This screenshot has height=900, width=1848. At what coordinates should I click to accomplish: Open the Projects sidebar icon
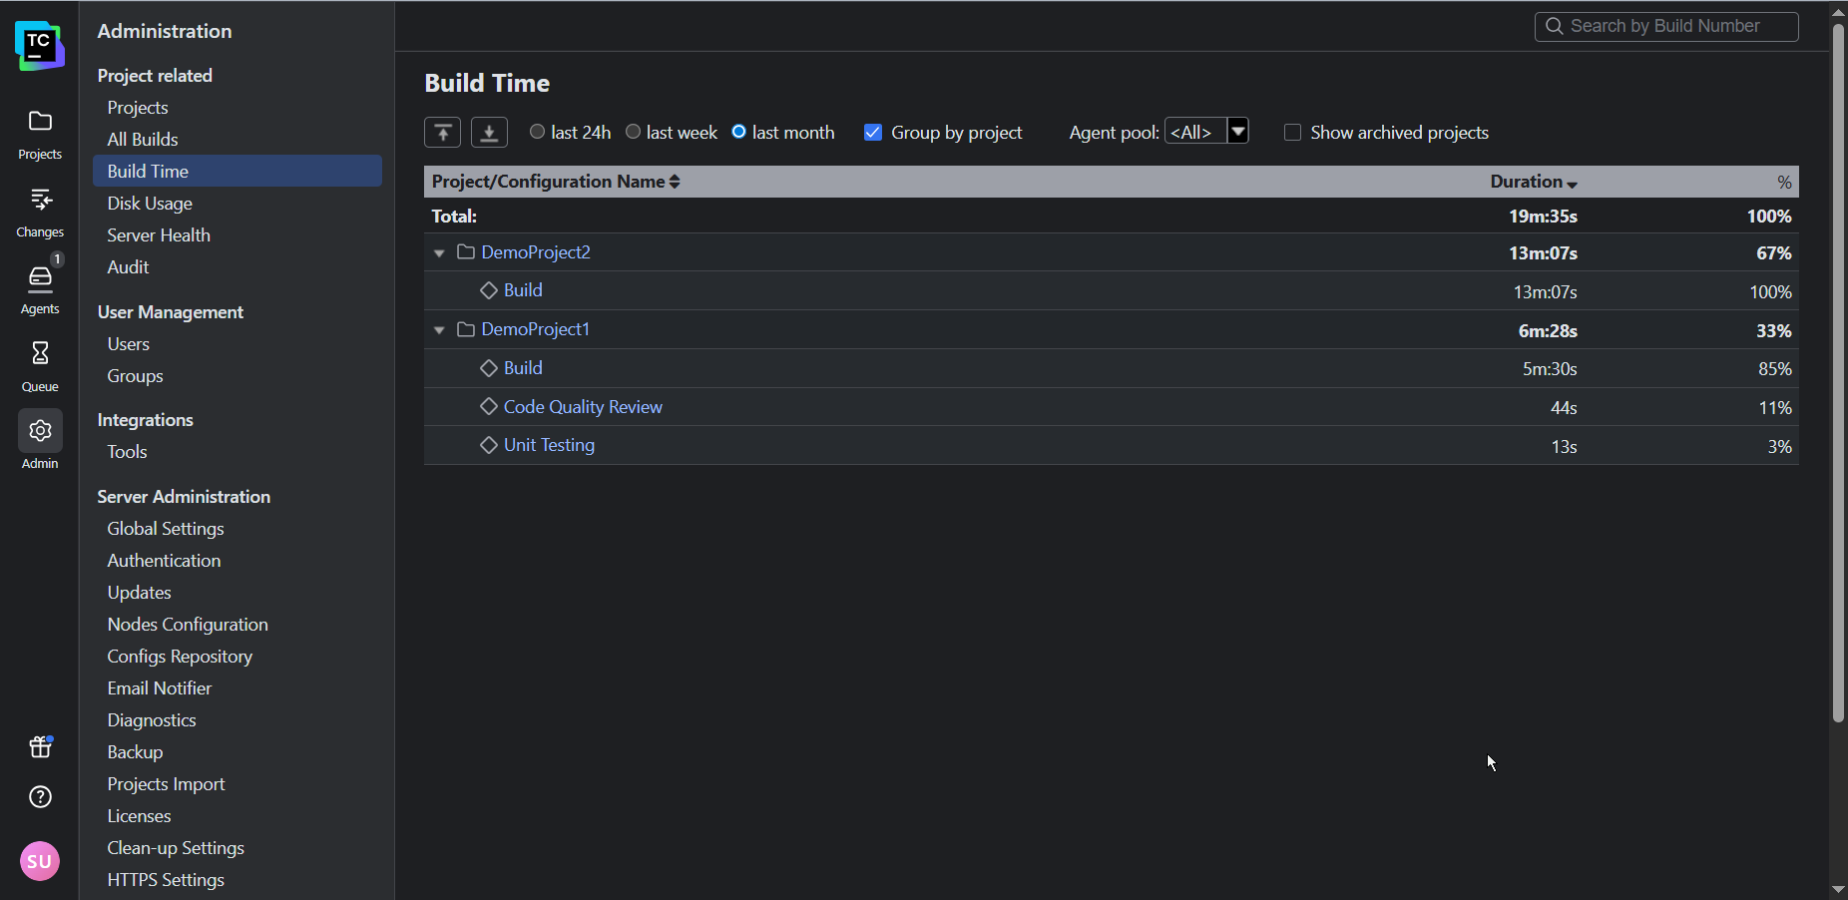[x=40, y=134]
